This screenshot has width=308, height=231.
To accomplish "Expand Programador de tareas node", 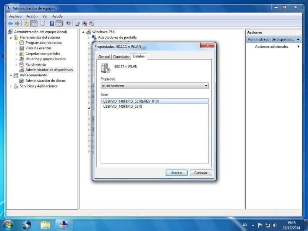I will (x=16, y=43).
